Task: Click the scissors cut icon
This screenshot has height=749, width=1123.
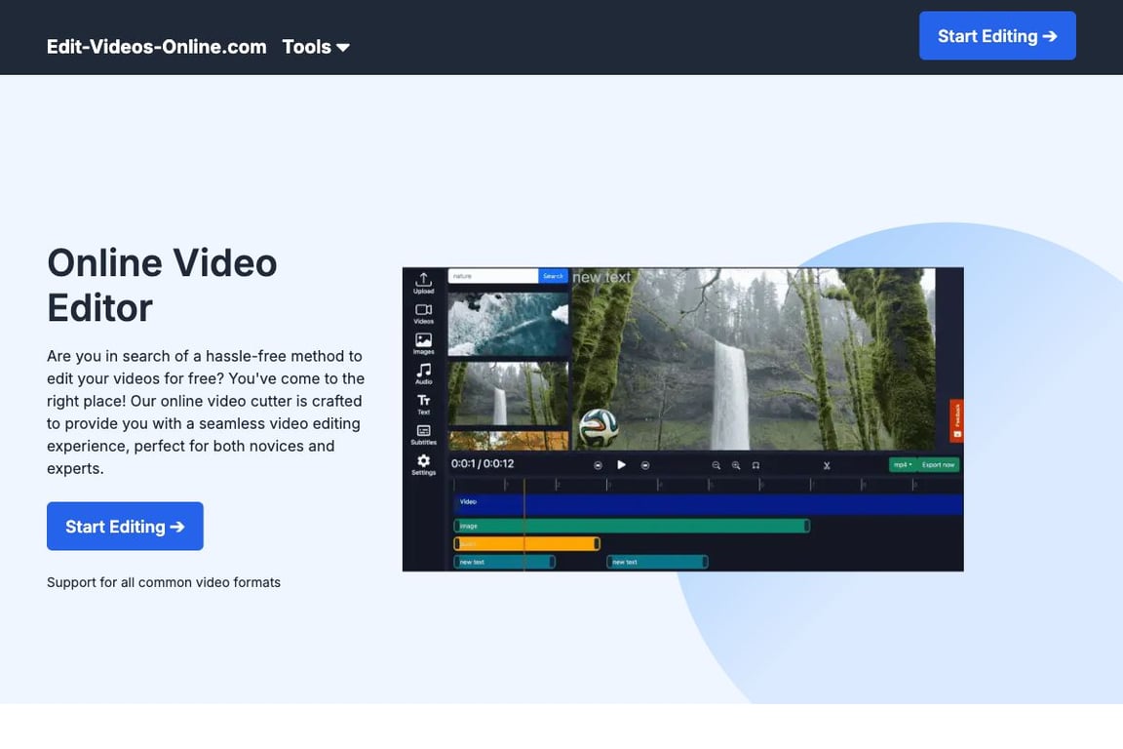Action: click(827, 466)
